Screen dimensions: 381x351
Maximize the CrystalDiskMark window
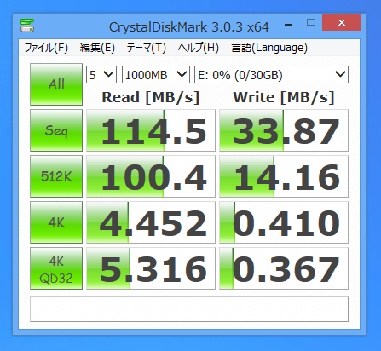pos(311,22)
